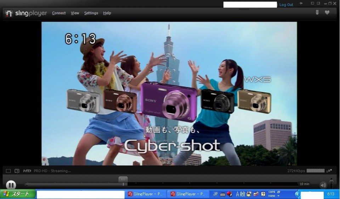Open the Connect menu

(59, 13)
